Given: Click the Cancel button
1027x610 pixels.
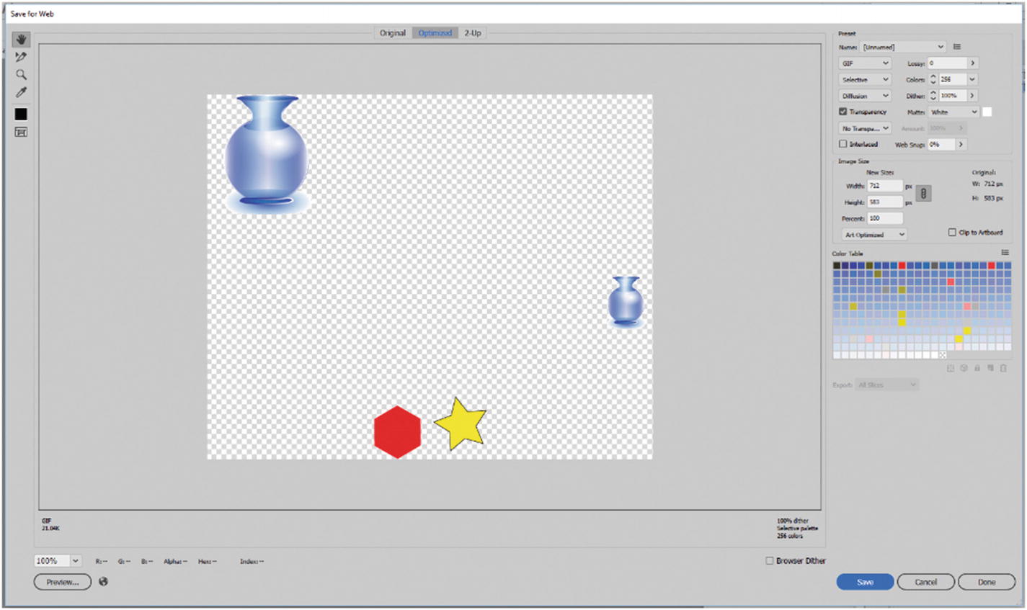Looking at the screenshot, I should point(926,582).
